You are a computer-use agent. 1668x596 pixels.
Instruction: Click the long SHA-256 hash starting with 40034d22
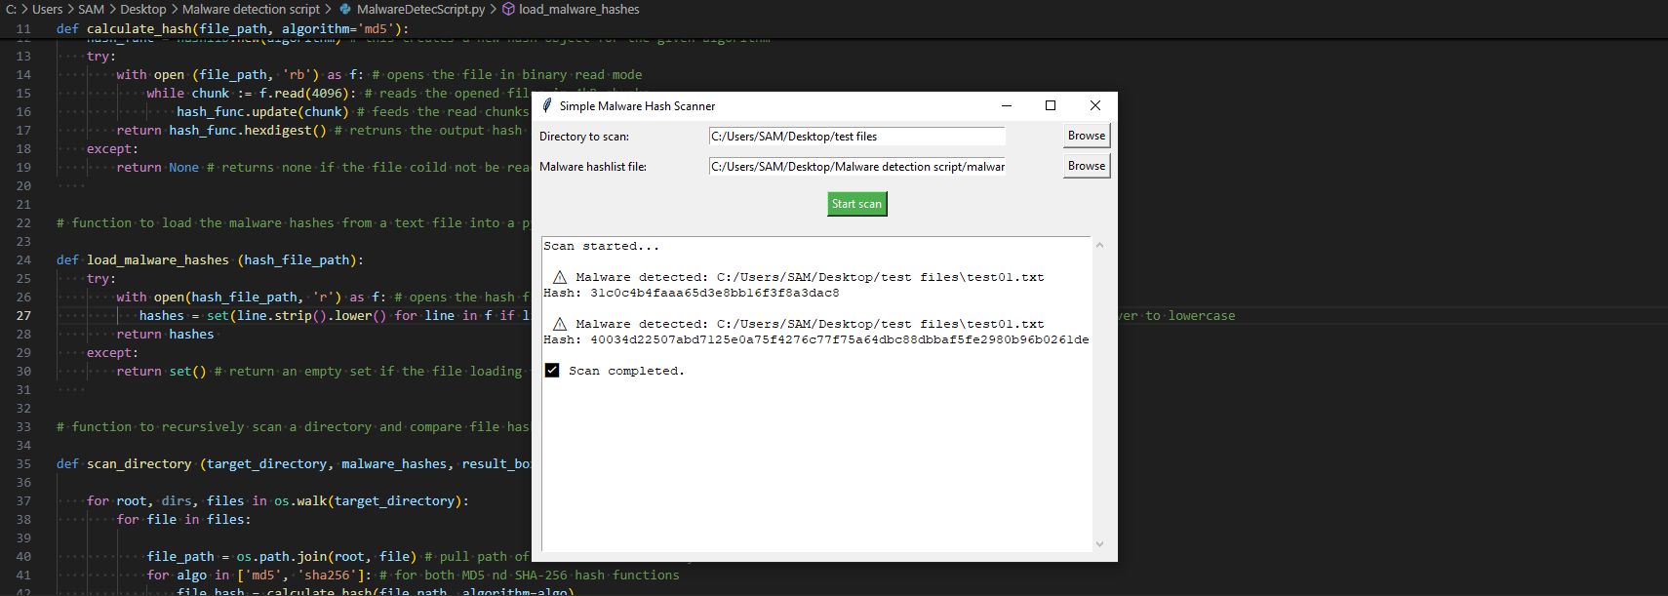coord(839,339)
